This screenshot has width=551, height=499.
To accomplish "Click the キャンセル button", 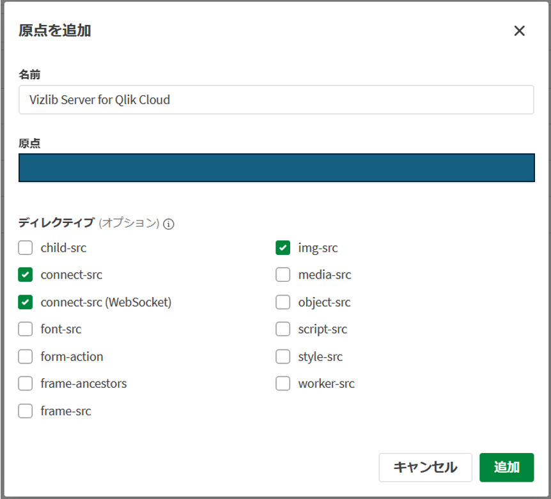I will tap(425, 468).
